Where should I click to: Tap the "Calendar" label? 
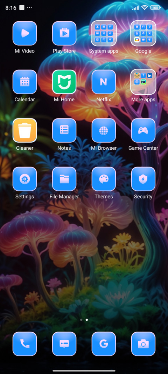24,100
